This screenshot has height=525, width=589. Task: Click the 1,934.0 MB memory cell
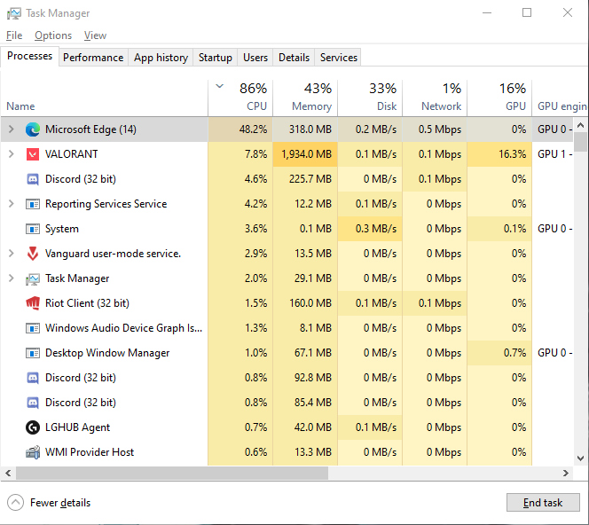tap(305, 154)
